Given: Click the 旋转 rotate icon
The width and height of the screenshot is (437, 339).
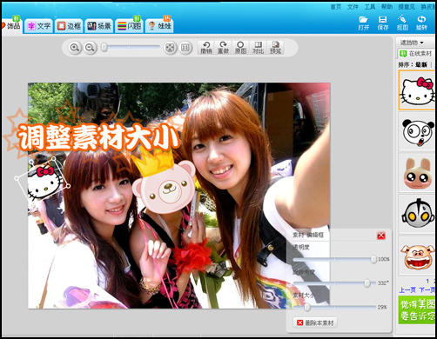Looking at the screenshot, I should [421, 23].
